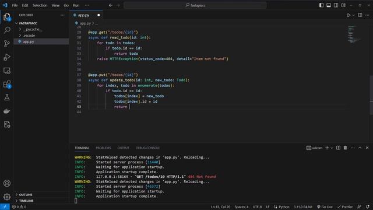Open the overflow menu ellipsis in menu bar
The width and height of the screenshot is (373, 210).
tap(87, 5)
